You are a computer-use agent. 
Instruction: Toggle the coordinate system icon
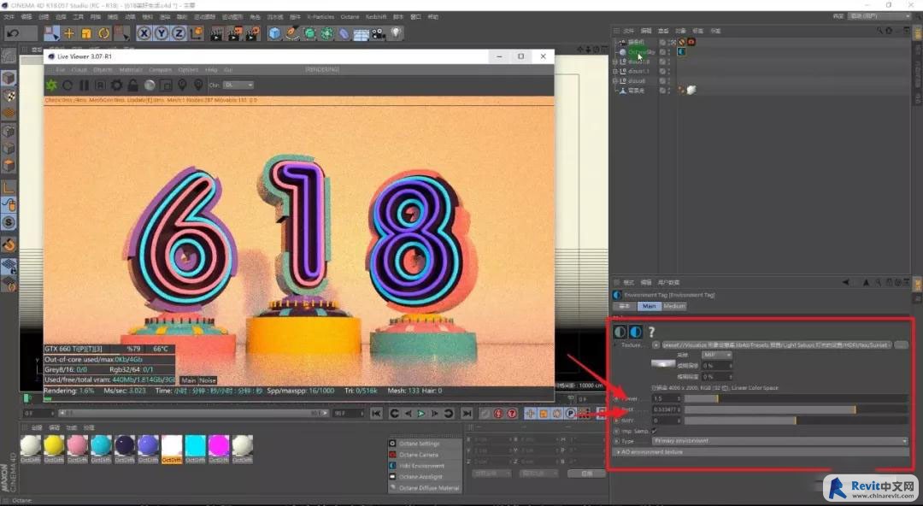[x=197, y=33]
